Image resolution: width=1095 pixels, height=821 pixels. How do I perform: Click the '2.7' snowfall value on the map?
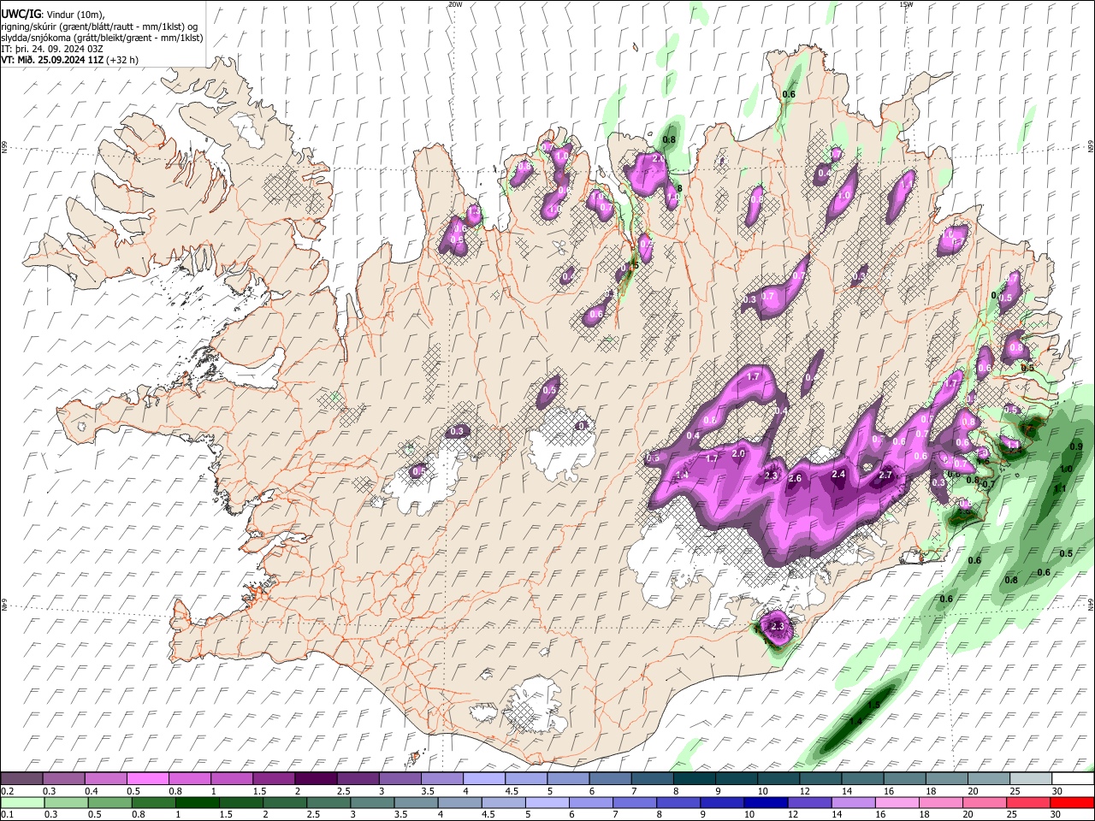click(x=886, y=475)
